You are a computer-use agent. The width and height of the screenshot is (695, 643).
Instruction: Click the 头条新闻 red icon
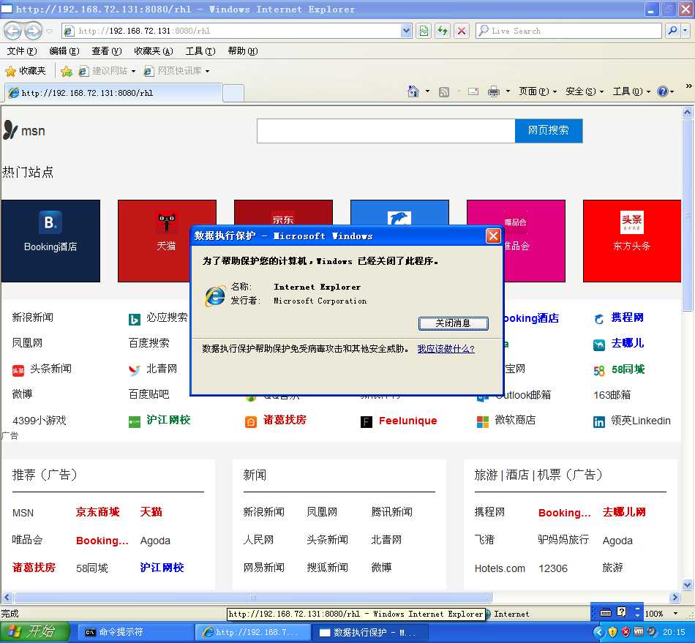click(x=18, y=370)
